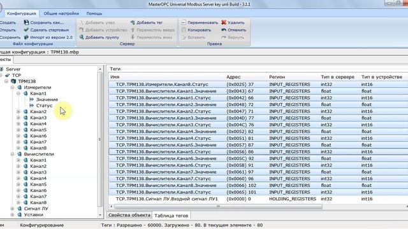Screen dimensions: 408x229
Task: Select Значение tag under Канал1
Action: pyautogui.click(x=47, y=99)
